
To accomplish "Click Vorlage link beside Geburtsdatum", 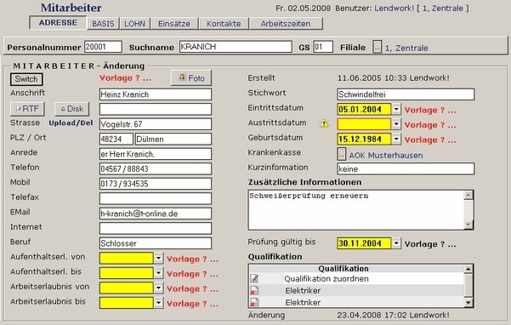I will (x=430, y=140).
